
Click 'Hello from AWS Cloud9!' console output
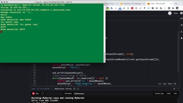[x=45, y=100]
